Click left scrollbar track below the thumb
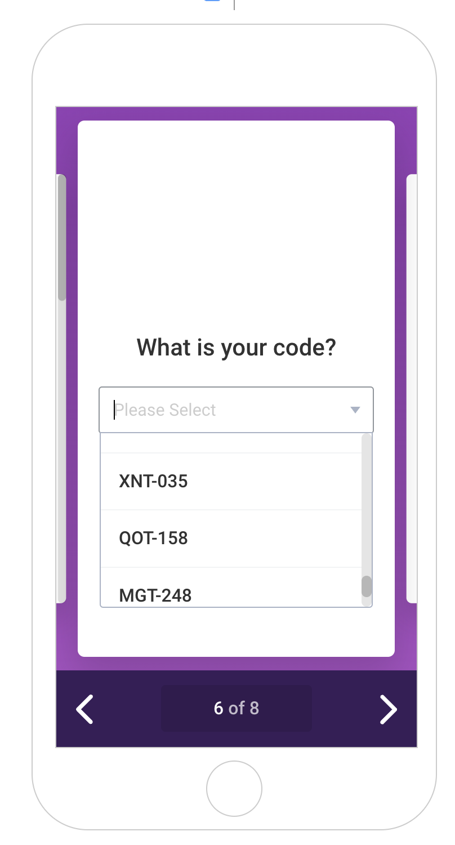 click(62, 451)
